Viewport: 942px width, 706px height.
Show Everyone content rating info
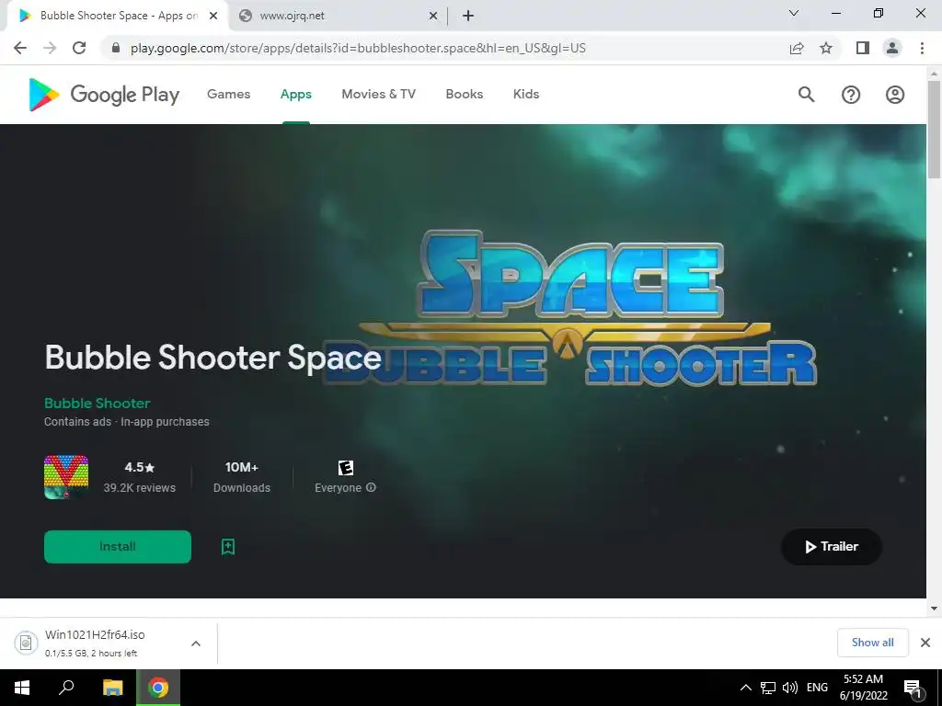[x=372, y=487]
